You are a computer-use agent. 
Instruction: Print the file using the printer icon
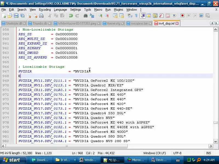(x=41, y=16)
